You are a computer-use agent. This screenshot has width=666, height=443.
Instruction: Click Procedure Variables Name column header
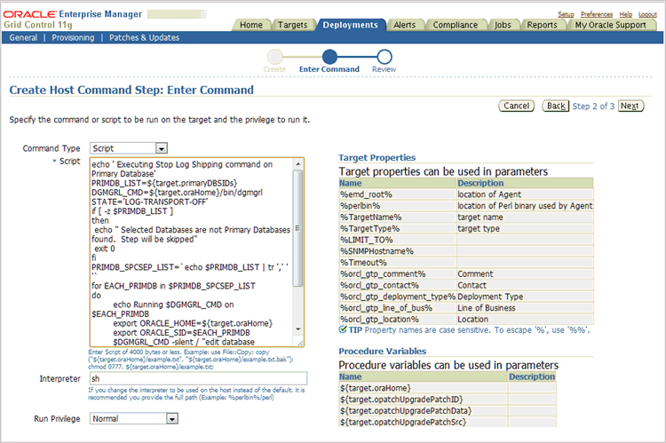[423, 376]
